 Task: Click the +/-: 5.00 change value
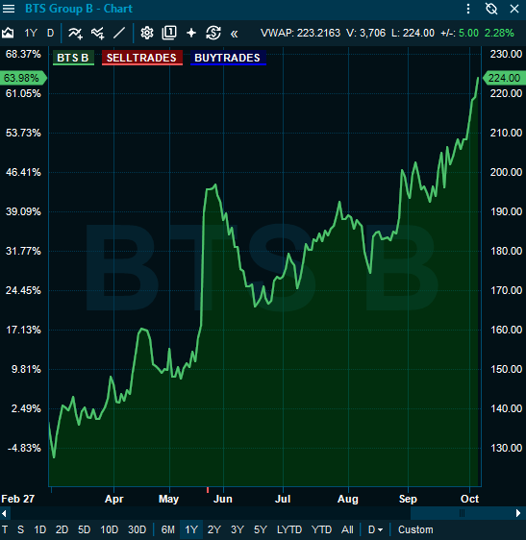460,33
